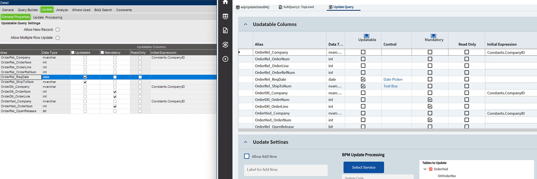Switch to SubQuery1: TopLevel tab
This screenshot has height=179, width=537.
[296, 7]
